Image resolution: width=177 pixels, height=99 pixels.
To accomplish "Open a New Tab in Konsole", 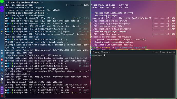I will [96, 52].
